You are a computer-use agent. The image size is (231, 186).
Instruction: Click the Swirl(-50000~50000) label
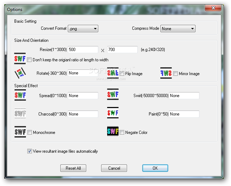151,96
